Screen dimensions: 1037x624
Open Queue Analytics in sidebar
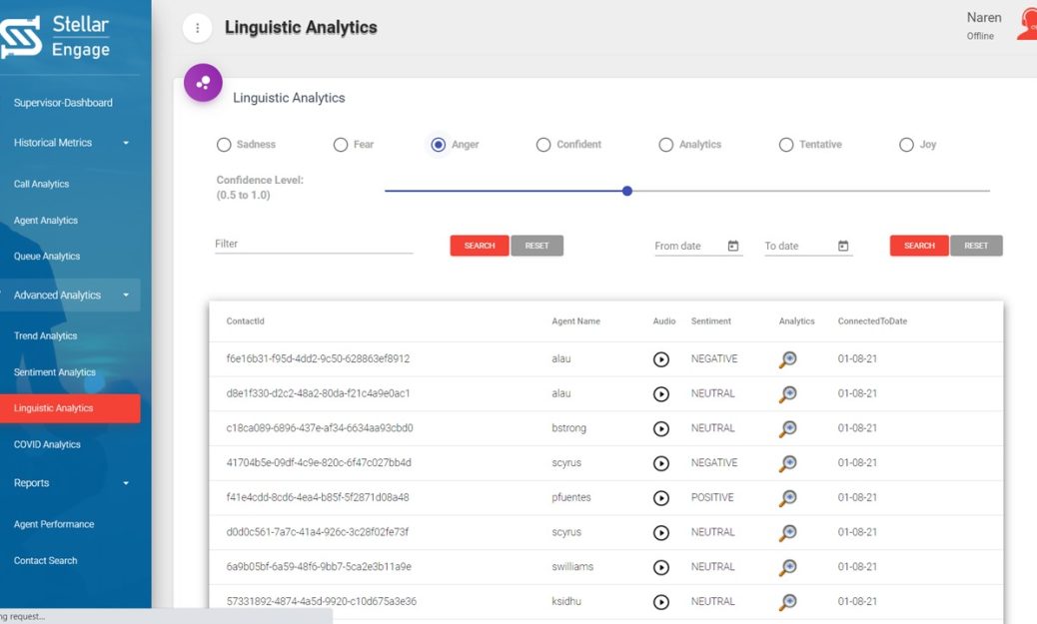tap(47, 256)
